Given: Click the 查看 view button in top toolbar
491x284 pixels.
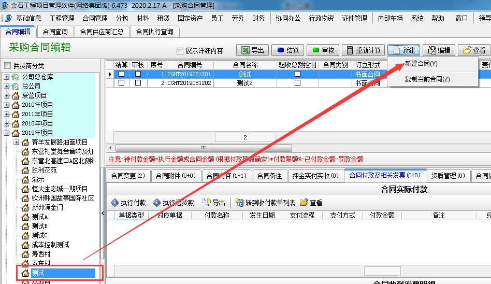Looking at the screenshot, I should [x=474, y=50].
